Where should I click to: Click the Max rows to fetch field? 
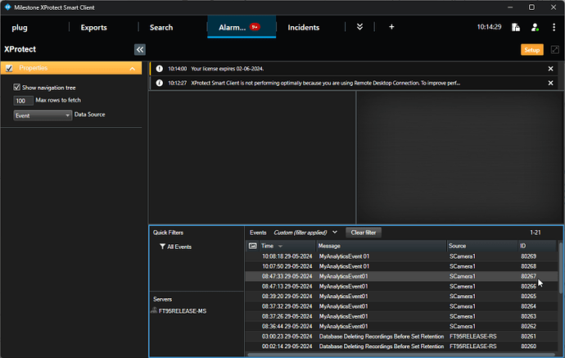(23, 101)
